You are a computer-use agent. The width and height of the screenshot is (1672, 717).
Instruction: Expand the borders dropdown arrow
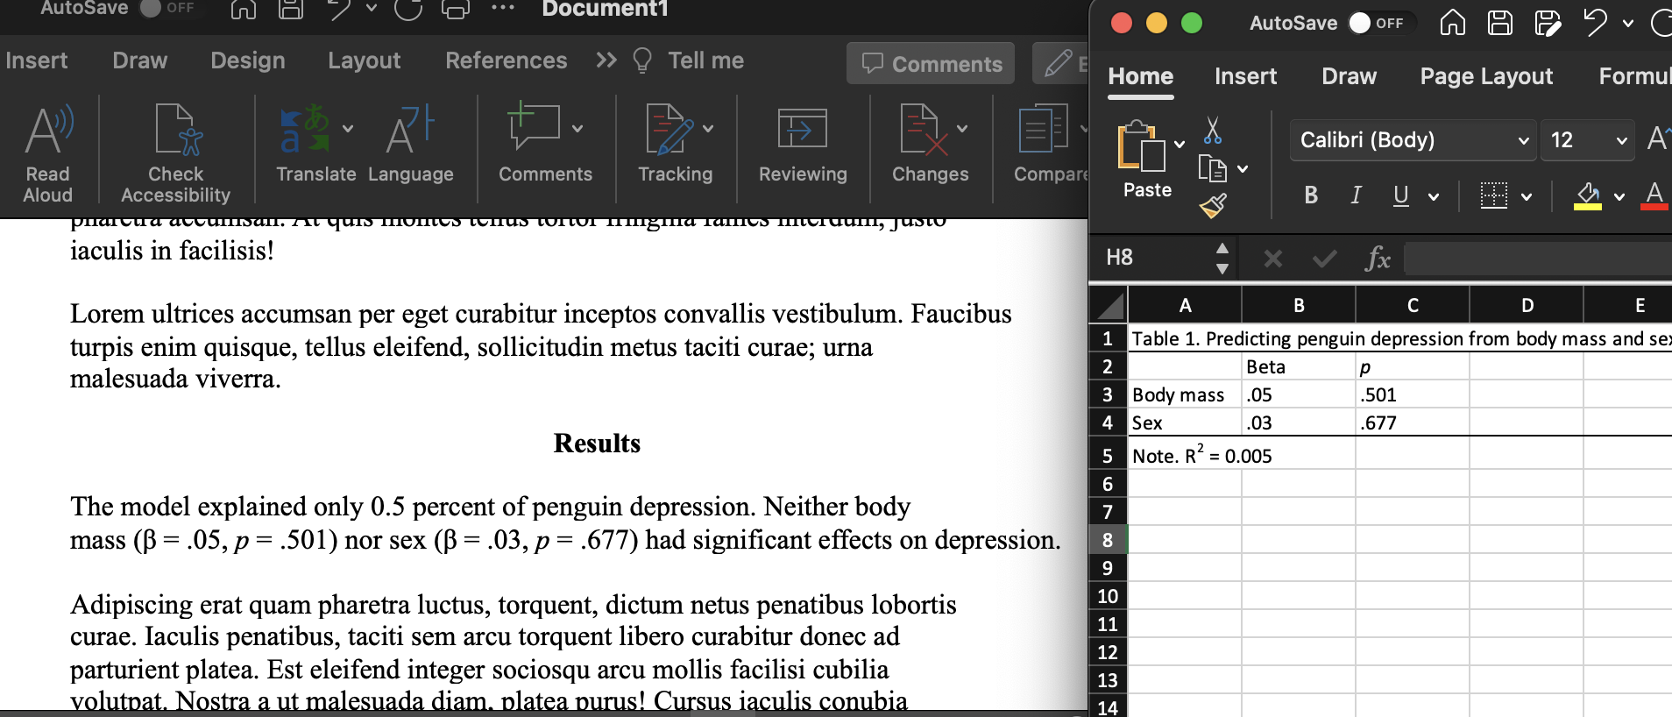tap(1527, 196)
